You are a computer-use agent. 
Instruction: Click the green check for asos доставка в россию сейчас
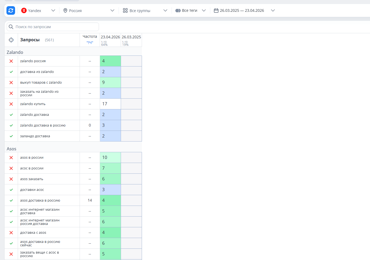pos(11,243)
